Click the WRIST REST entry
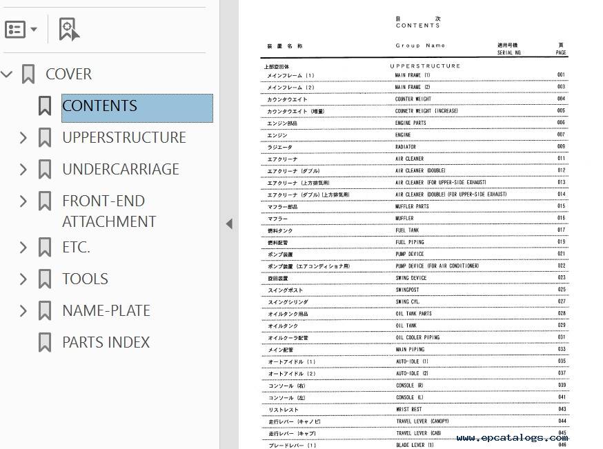Image resolution: width=603 pixels, height=449 pixels. coord(409,410)
